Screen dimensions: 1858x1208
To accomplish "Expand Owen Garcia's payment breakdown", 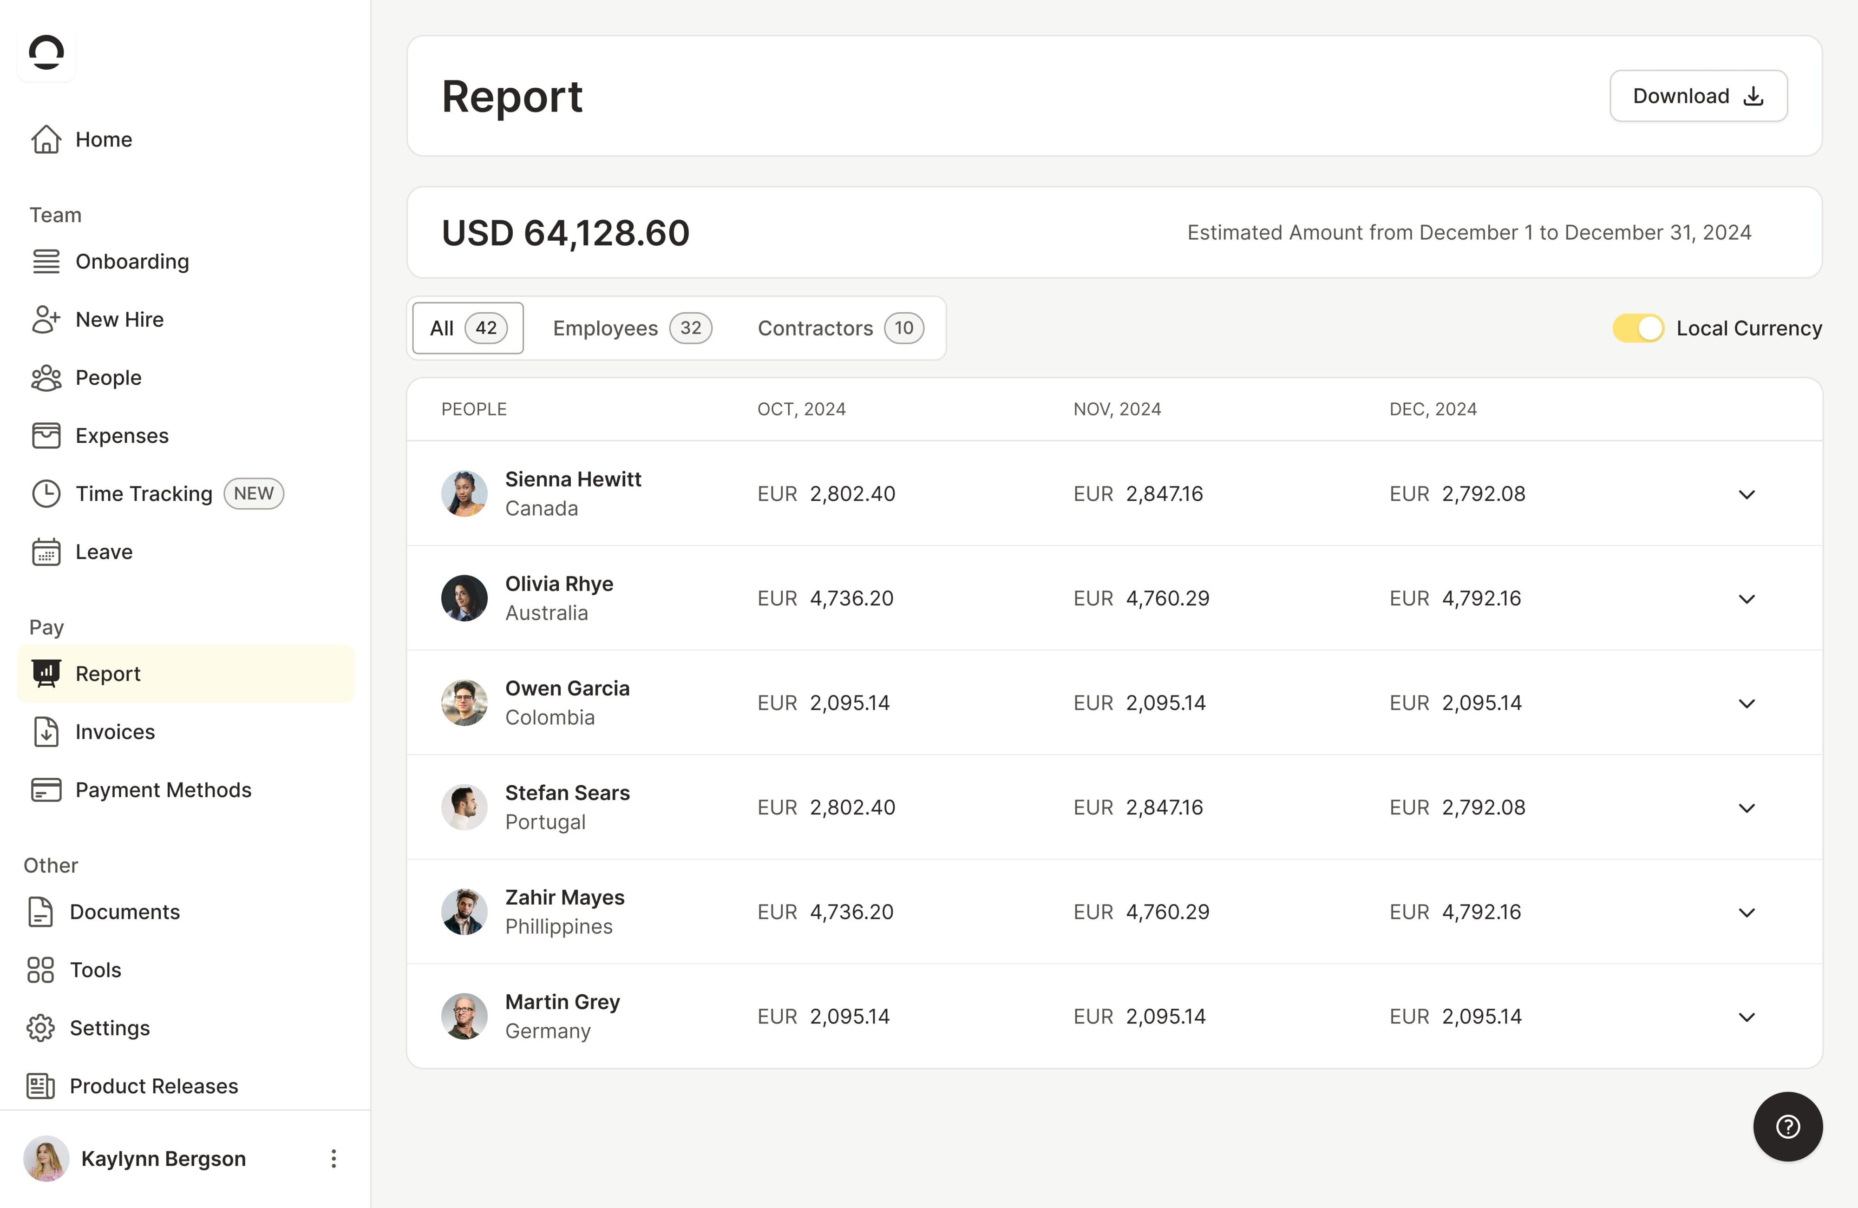I will 1747,703.
